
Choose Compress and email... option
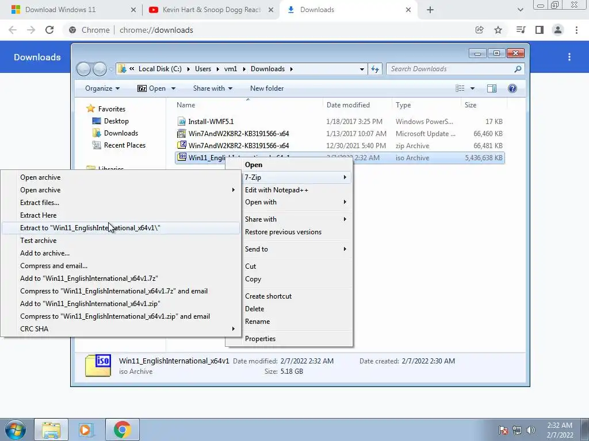(x=121, y=266)
